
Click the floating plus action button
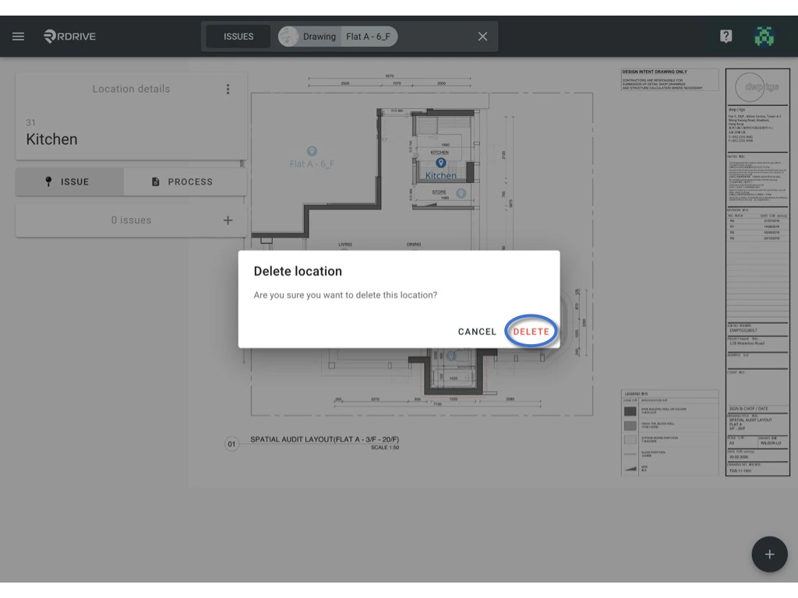pyautogui.click(x=769, y=554)
